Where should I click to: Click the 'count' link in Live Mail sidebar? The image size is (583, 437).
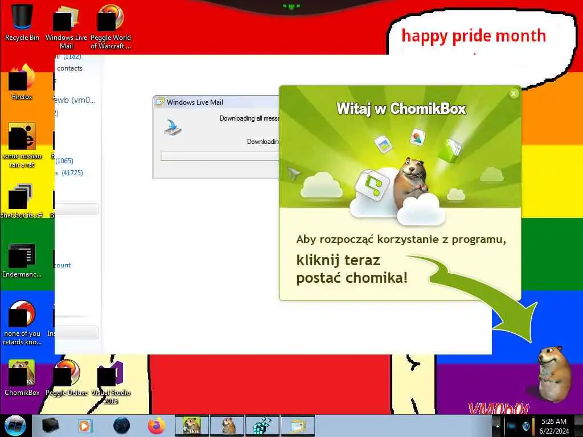tap(63, 265)
